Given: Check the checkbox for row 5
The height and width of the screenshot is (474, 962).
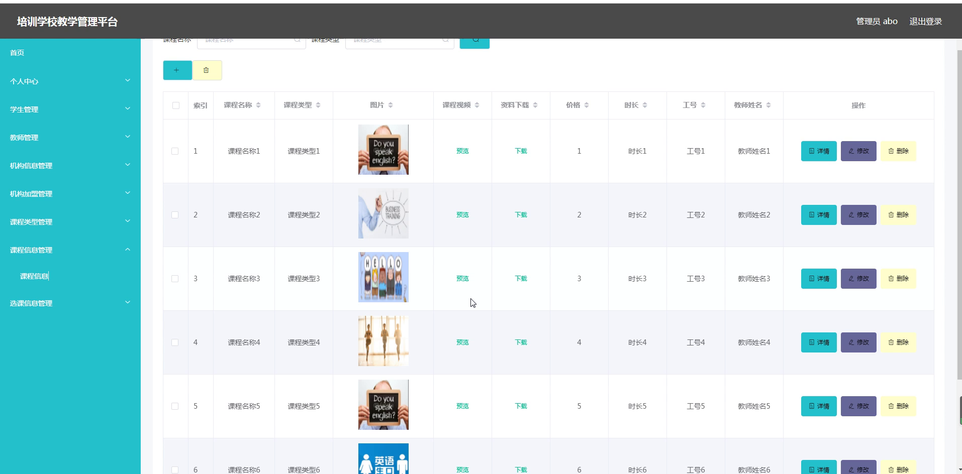Looking at the screenshot, I should click(x=175, y=406).
